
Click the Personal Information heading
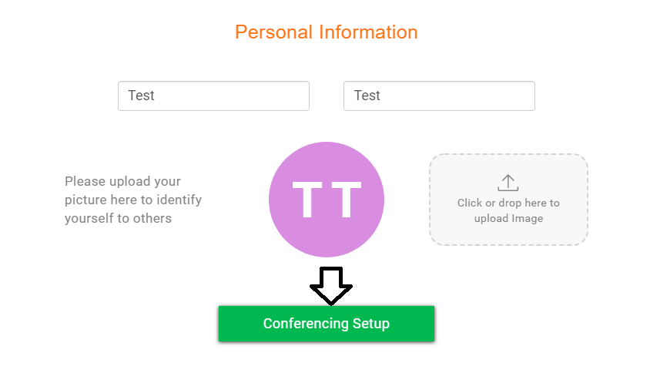pyautogui.click(x=326, y=32)
